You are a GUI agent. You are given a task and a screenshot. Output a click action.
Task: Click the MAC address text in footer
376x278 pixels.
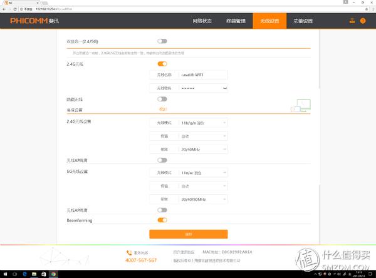[x=227, y=252]
